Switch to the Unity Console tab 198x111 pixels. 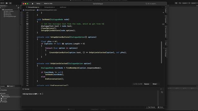point(2,86)
